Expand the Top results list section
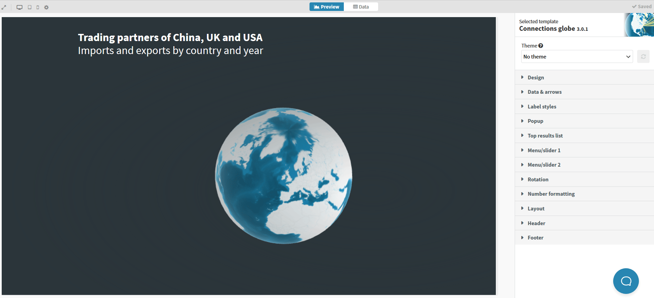Viewport: 654px width, 298px height. (545, 136)
